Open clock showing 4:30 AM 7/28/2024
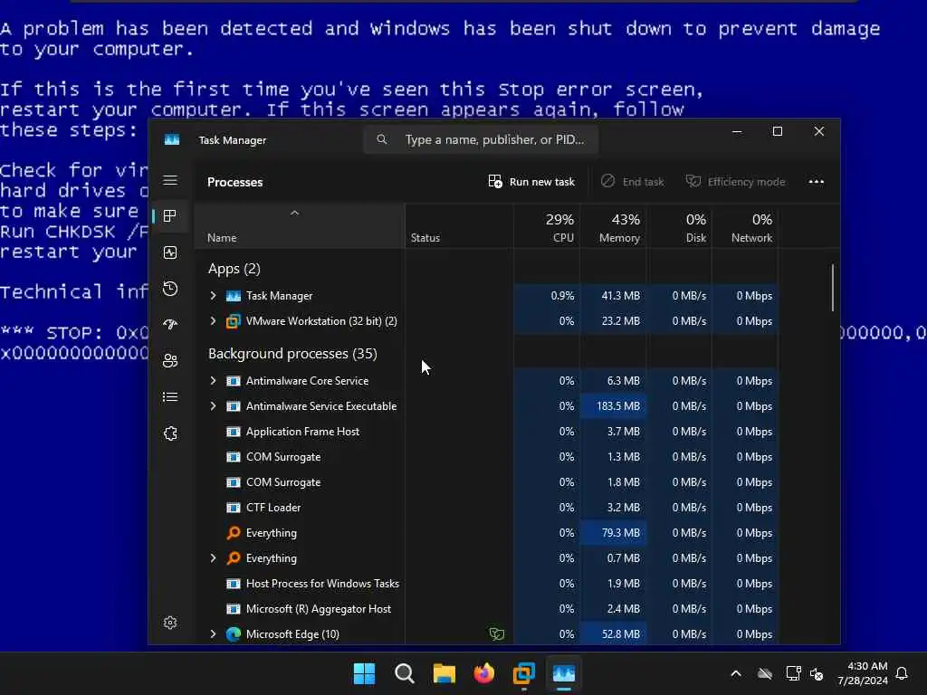This screenshot has width=927, height=695. coord(863,673)
